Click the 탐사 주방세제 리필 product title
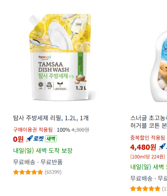This screenshot has height=196, width=167. [51, 118]
